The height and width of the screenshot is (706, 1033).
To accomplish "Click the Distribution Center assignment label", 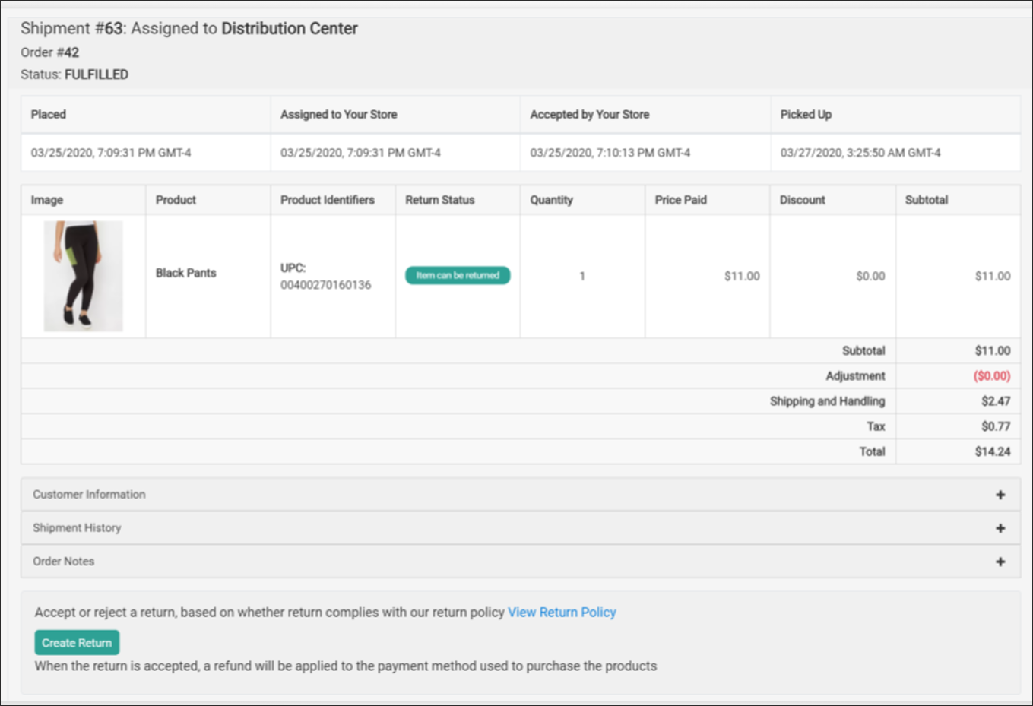I will 290,28.
